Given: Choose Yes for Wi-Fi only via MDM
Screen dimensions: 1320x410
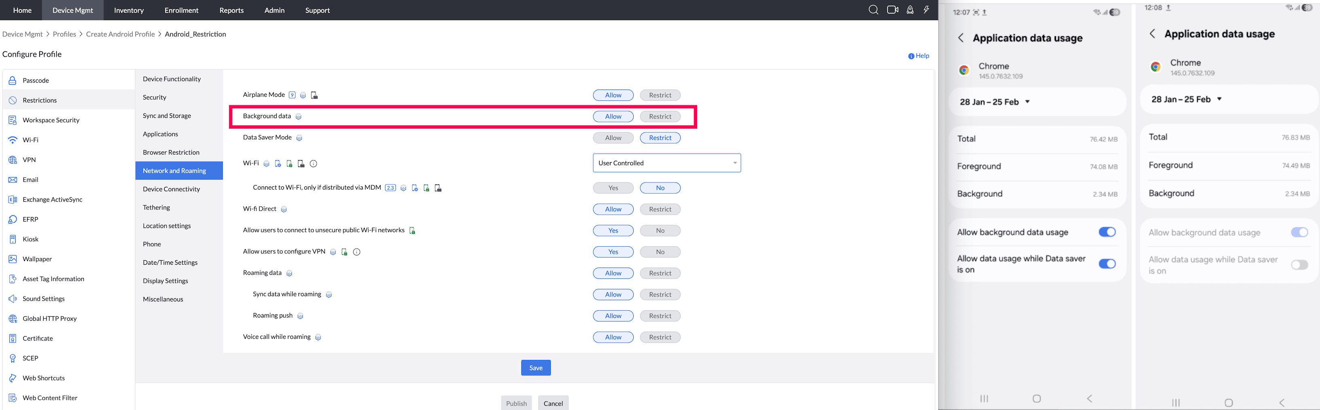Looking at the screenshot, I should coord(613,188).
